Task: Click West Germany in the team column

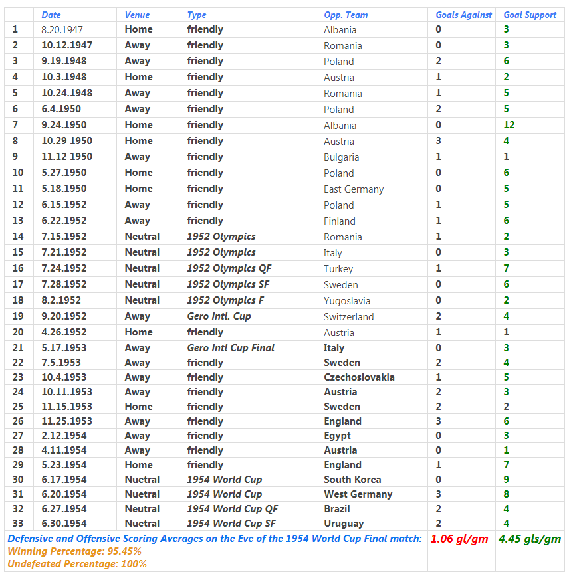Action: pyautogui.click(x=358, y=494)
